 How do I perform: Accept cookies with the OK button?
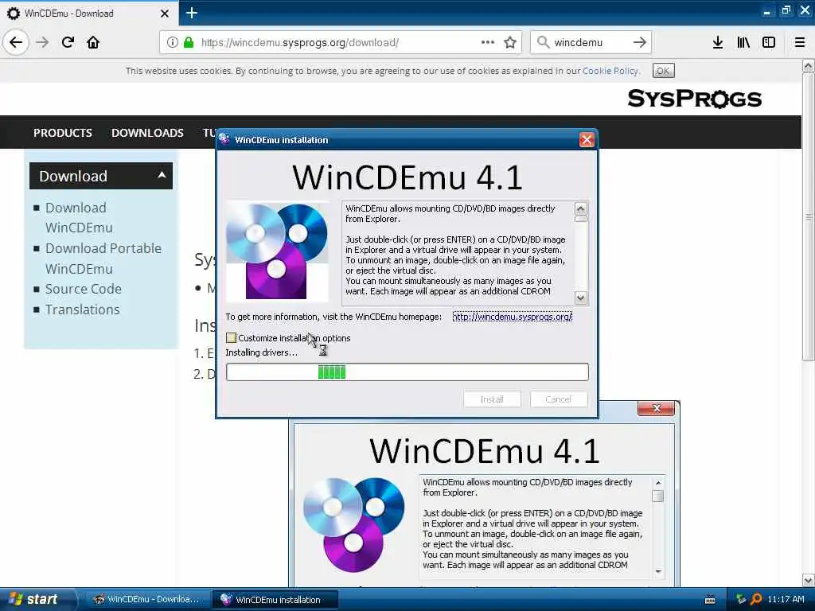coord(663,71)
